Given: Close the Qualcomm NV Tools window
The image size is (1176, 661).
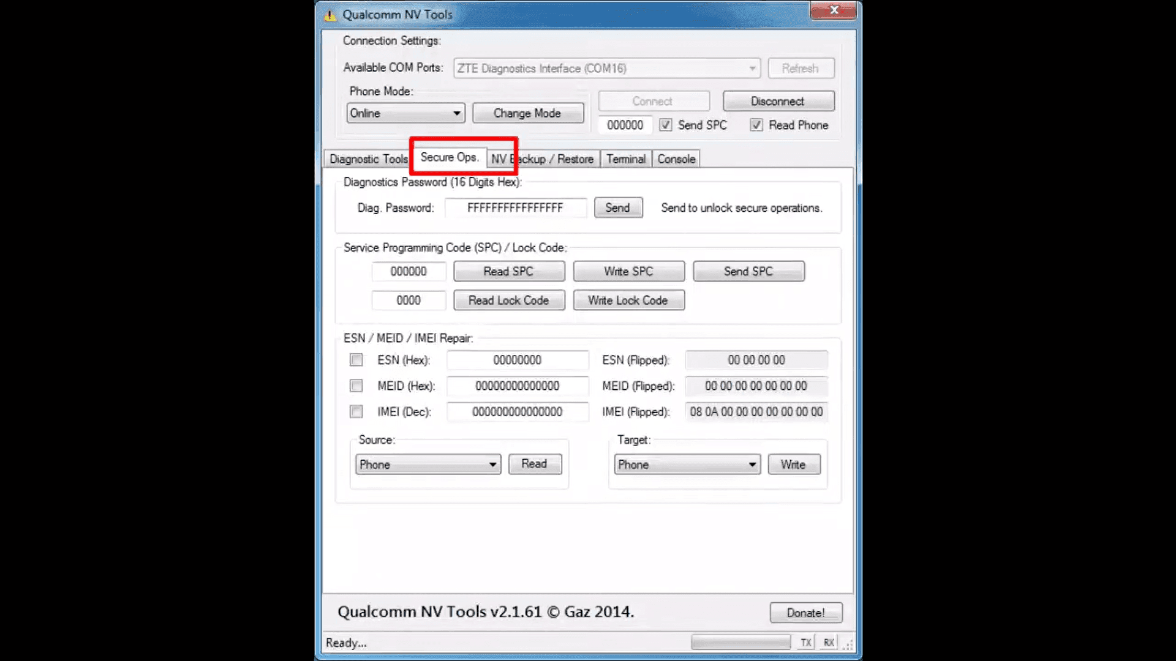Looking at the screenshot, I should click(833, 10).
